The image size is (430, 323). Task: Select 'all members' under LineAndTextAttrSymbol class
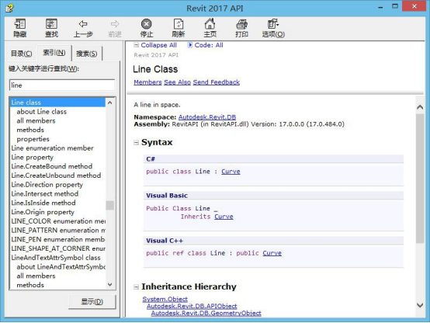click(36, 276)
